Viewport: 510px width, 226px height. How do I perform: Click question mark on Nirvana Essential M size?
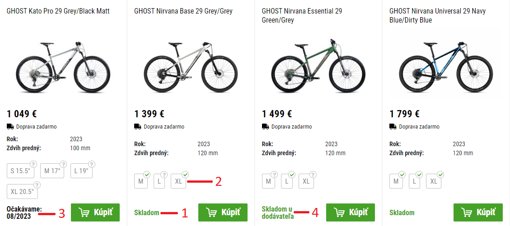coord(274,174)
